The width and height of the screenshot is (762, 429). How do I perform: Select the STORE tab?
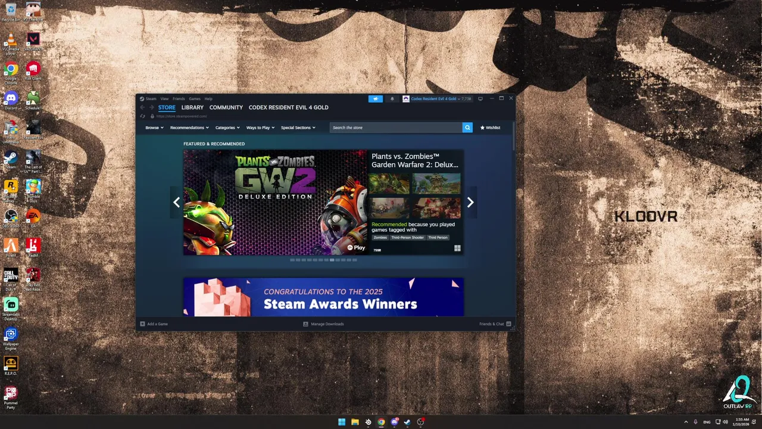point(167,107)
